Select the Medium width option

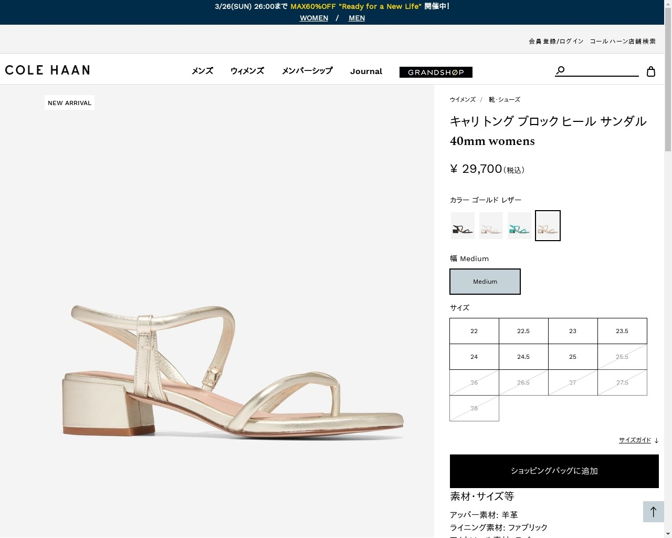click(485, 282)
